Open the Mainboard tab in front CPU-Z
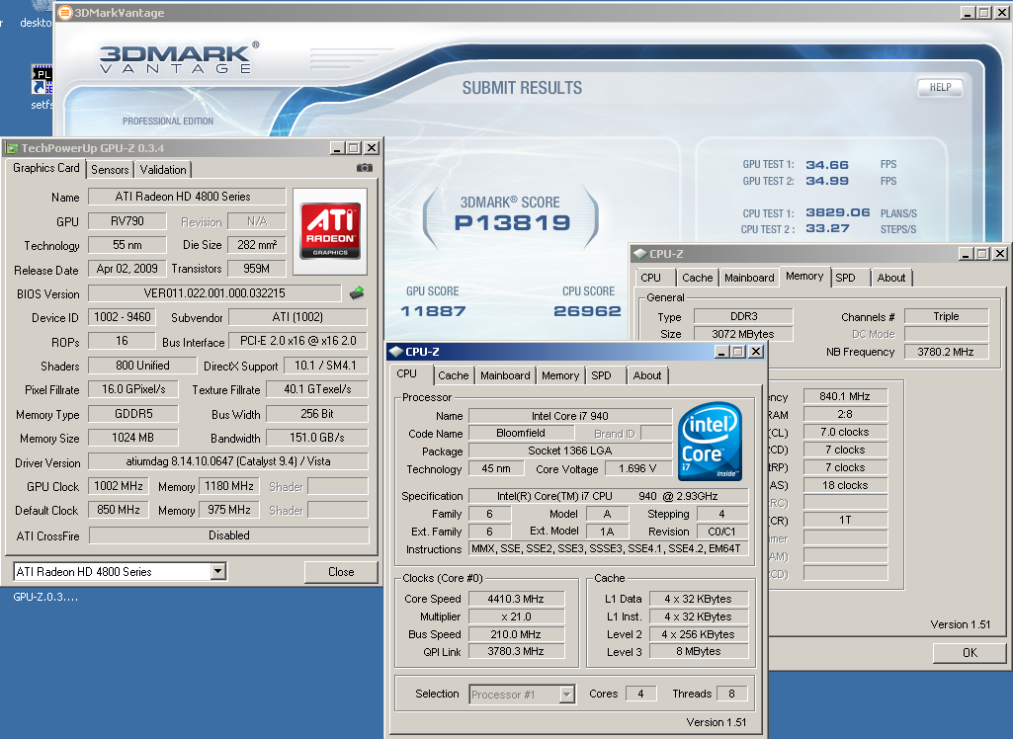 (505, 375)
